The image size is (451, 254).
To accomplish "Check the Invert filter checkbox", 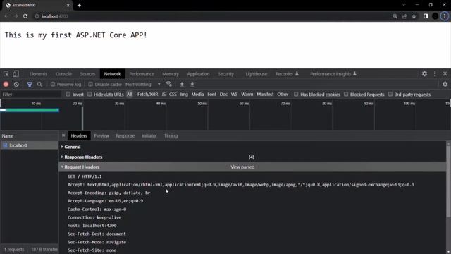I will pyautogui.click(x=68, y=94).
